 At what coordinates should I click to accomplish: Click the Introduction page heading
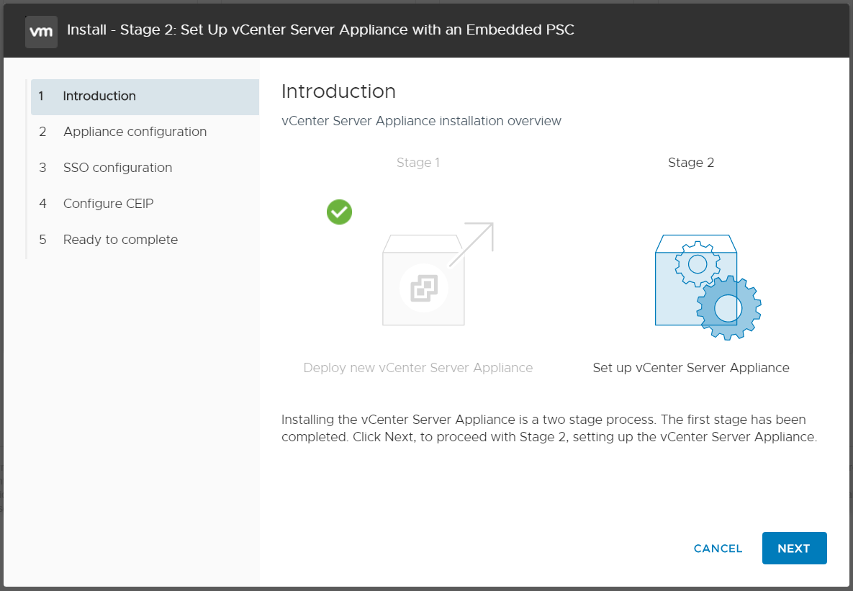338,91
